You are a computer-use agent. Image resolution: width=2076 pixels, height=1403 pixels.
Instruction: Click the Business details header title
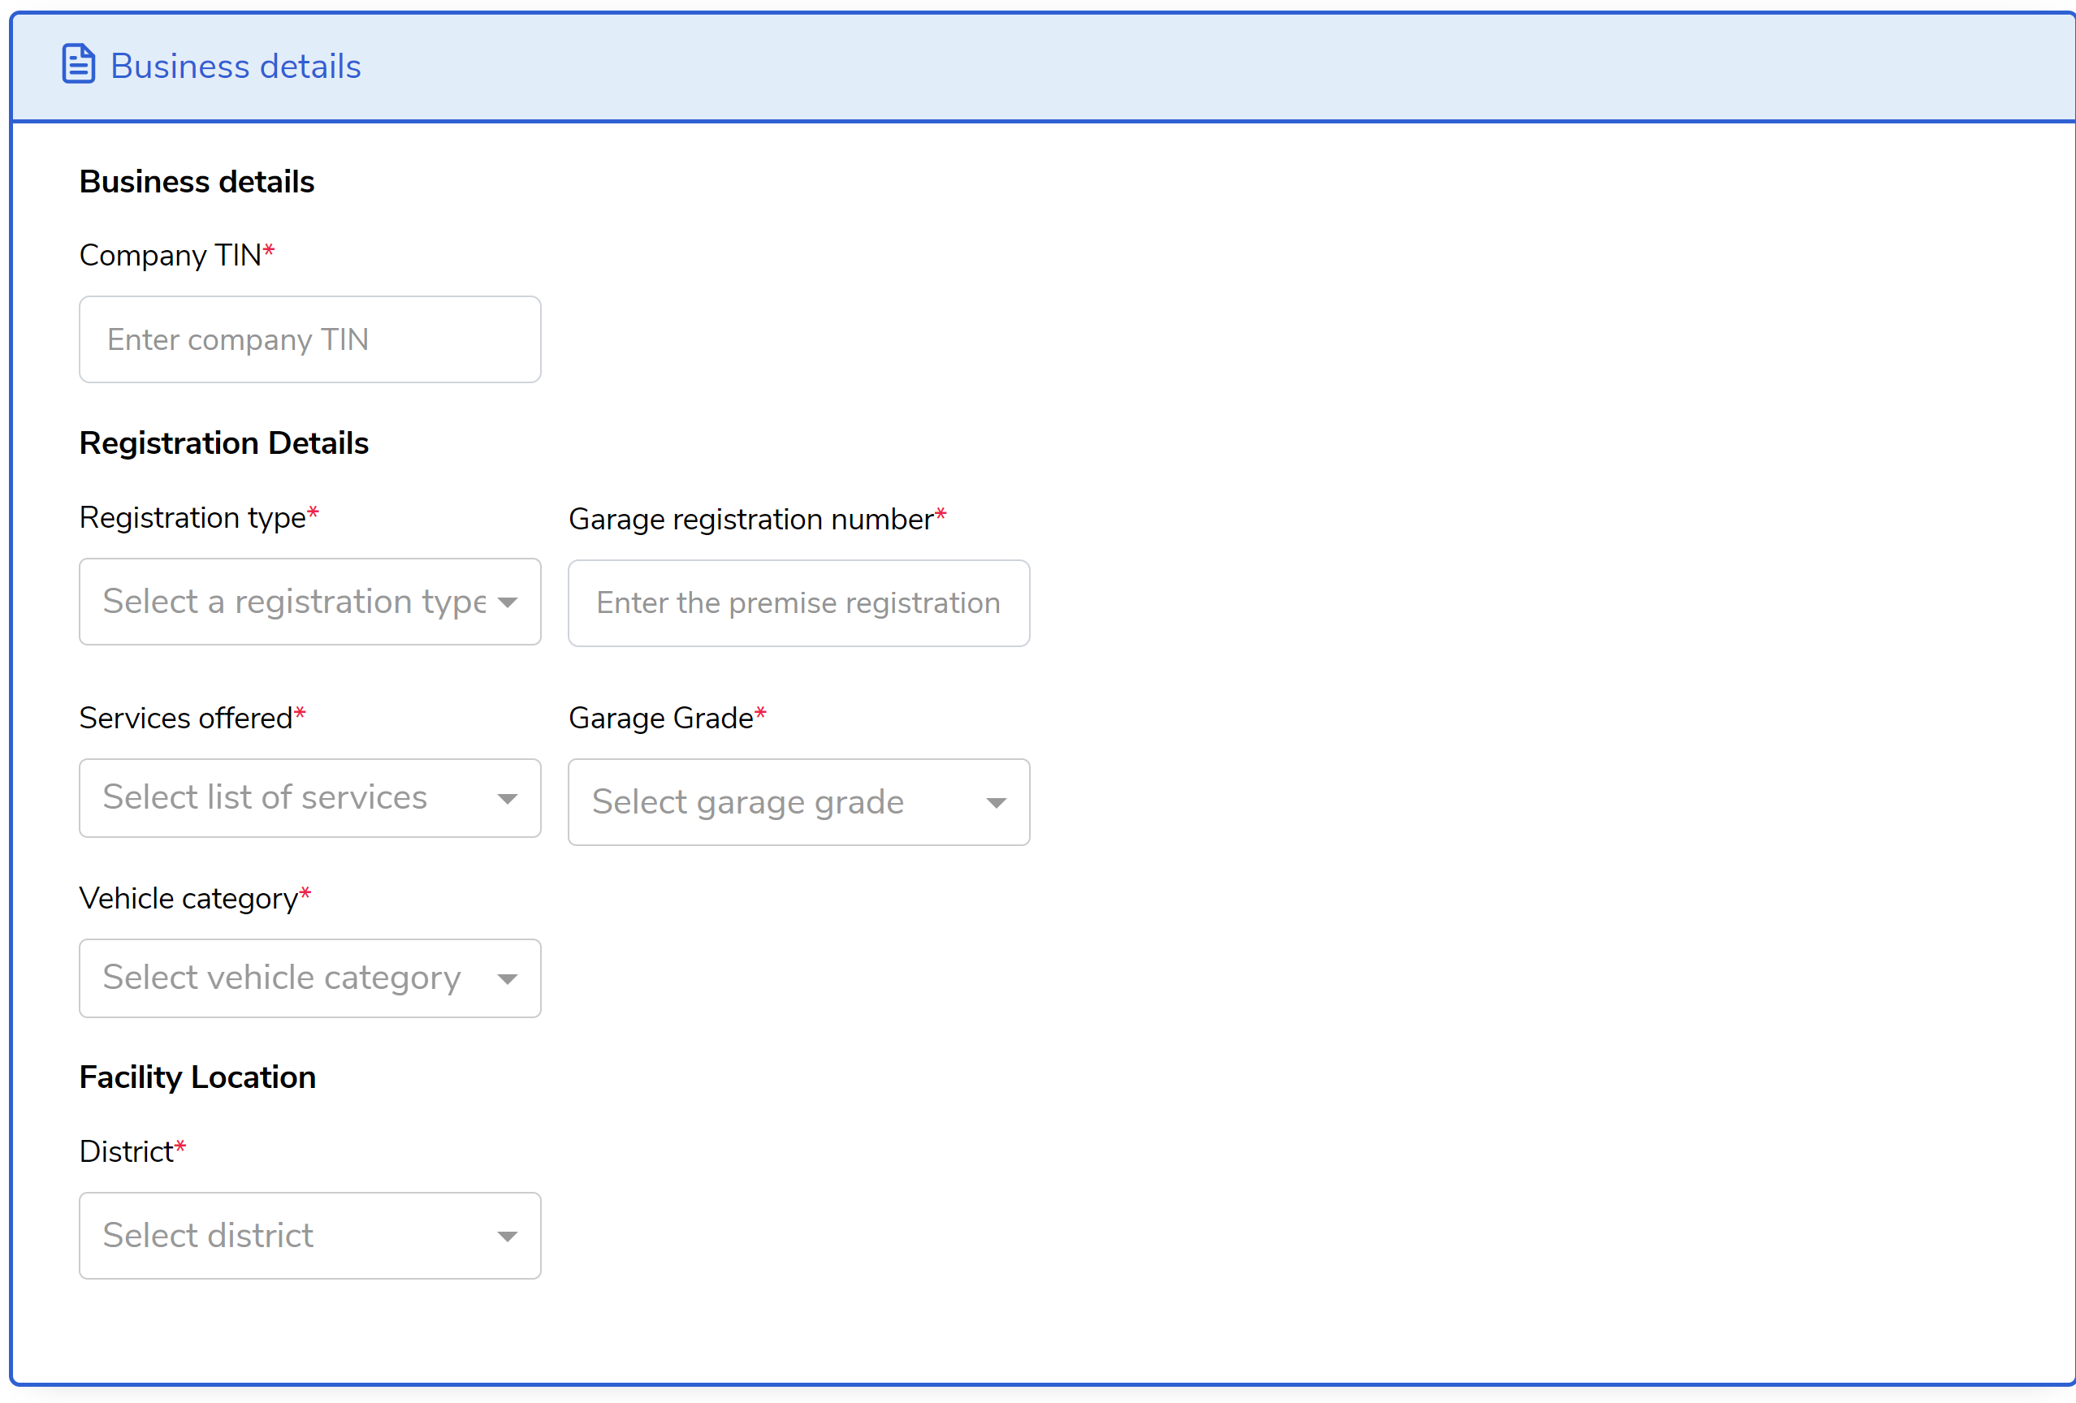coord(235,66)
